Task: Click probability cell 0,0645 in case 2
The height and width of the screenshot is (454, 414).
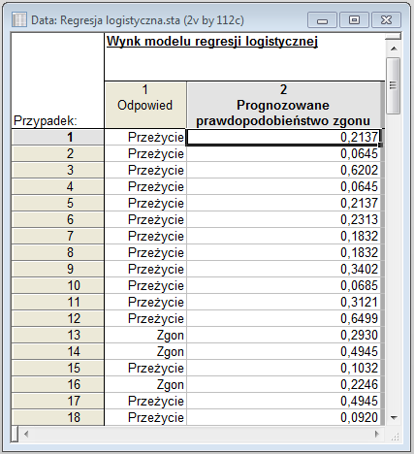Action: click(x=283, y=153)
